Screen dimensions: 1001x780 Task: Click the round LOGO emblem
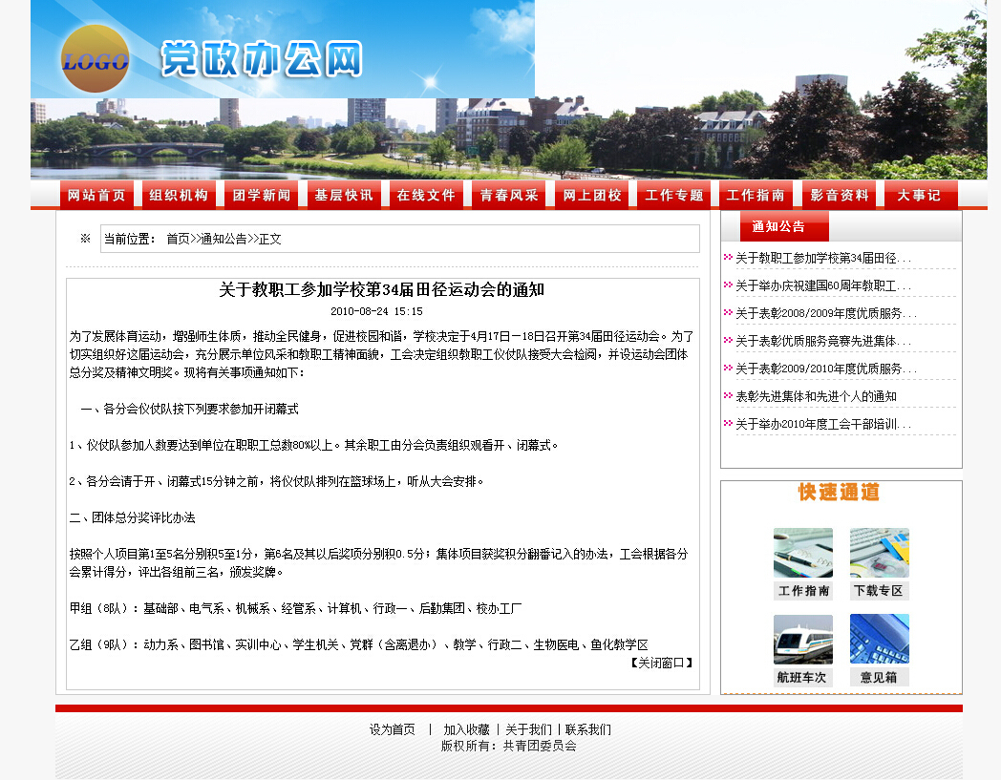[96, 59]
